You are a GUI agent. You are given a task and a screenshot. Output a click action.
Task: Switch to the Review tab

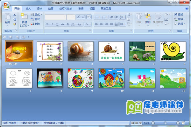[81, 9]
